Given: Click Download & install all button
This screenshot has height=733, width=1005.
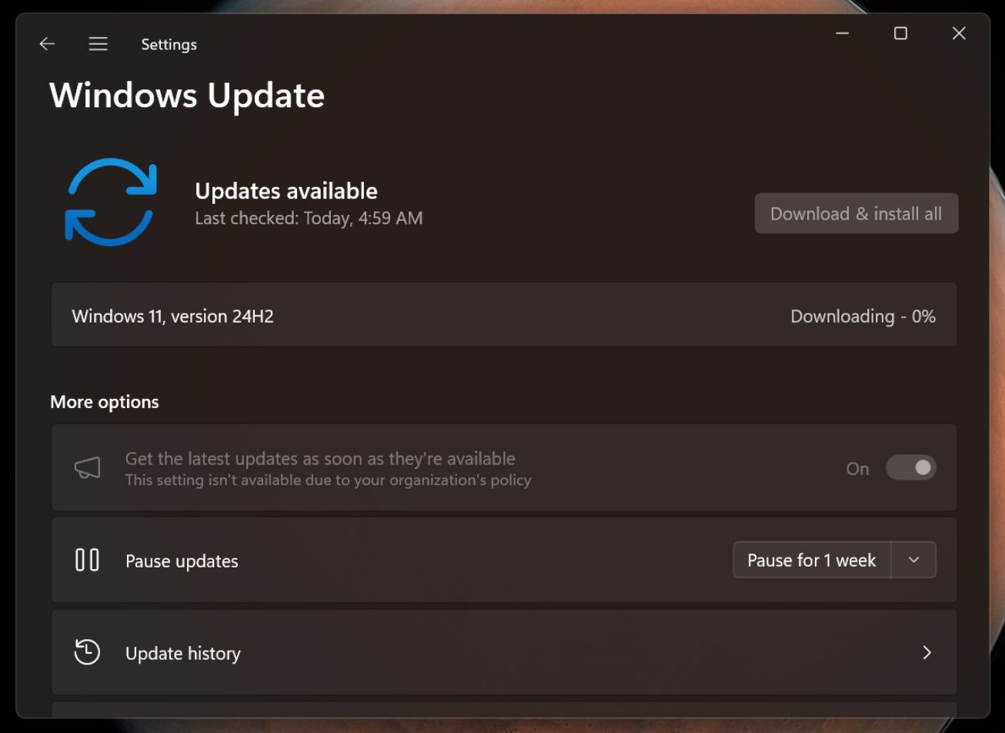Looking at the screenshot, I should [856, 213].
